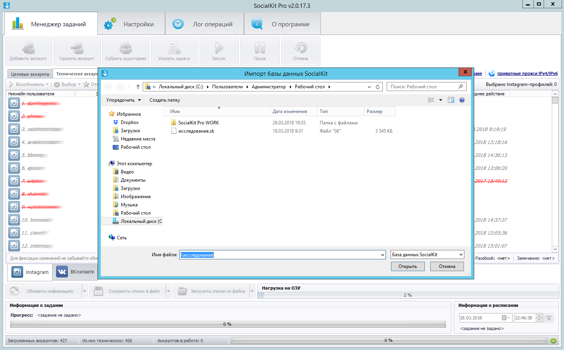Open the Выбор dropdown

(67, 84)
